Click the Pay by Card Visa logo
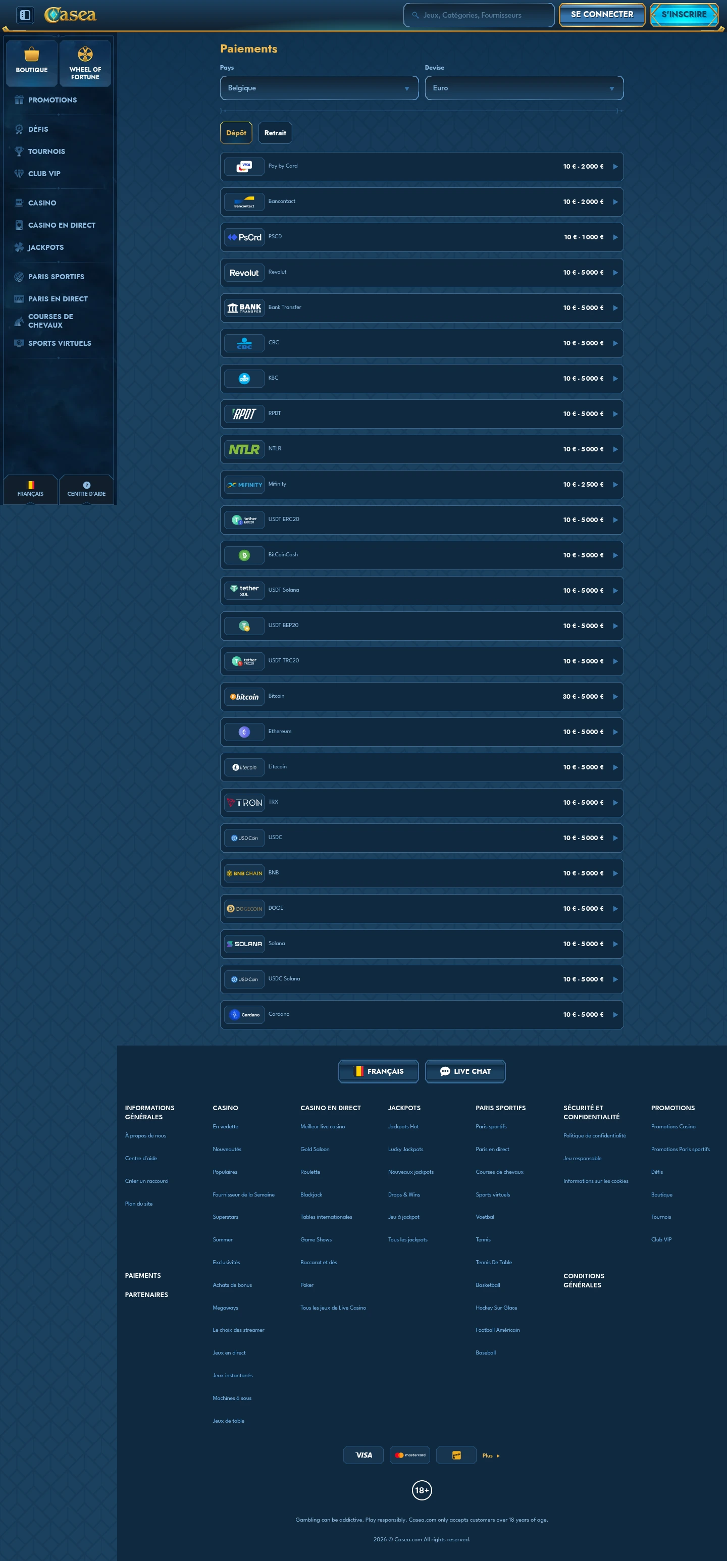Screen dimensions: 727x1561 244,166
